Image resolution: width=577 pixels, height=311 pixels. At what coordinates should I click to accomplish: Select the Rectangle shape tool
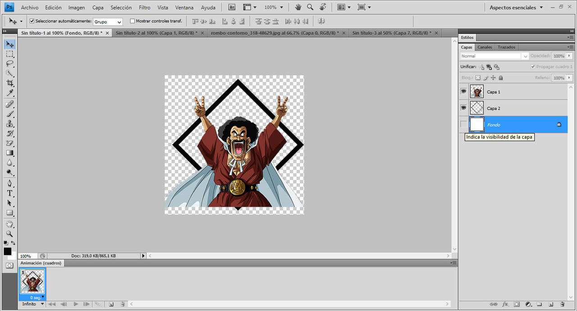point(9,213)
